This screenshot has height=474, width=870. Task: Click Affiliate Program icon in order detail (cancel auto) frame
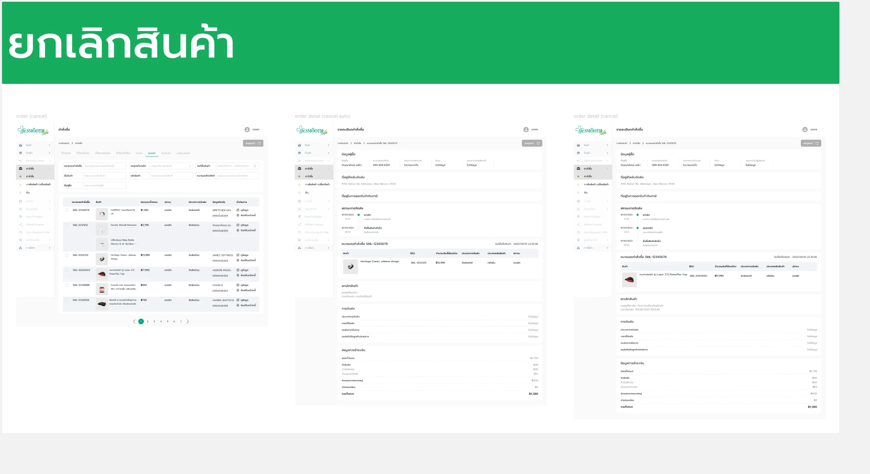(x=299, y=225)
